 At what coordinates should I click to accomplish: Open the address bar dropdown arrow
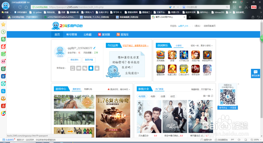coord(178,7)
